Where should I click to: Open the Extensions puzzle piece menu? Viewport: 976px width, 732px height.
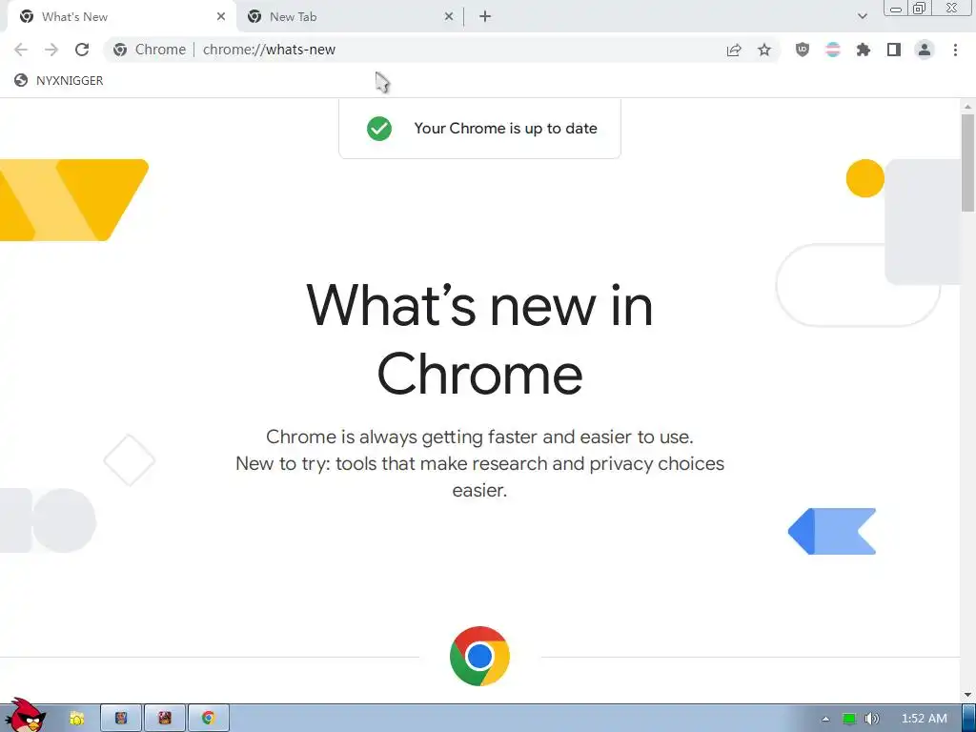point(864,50)
